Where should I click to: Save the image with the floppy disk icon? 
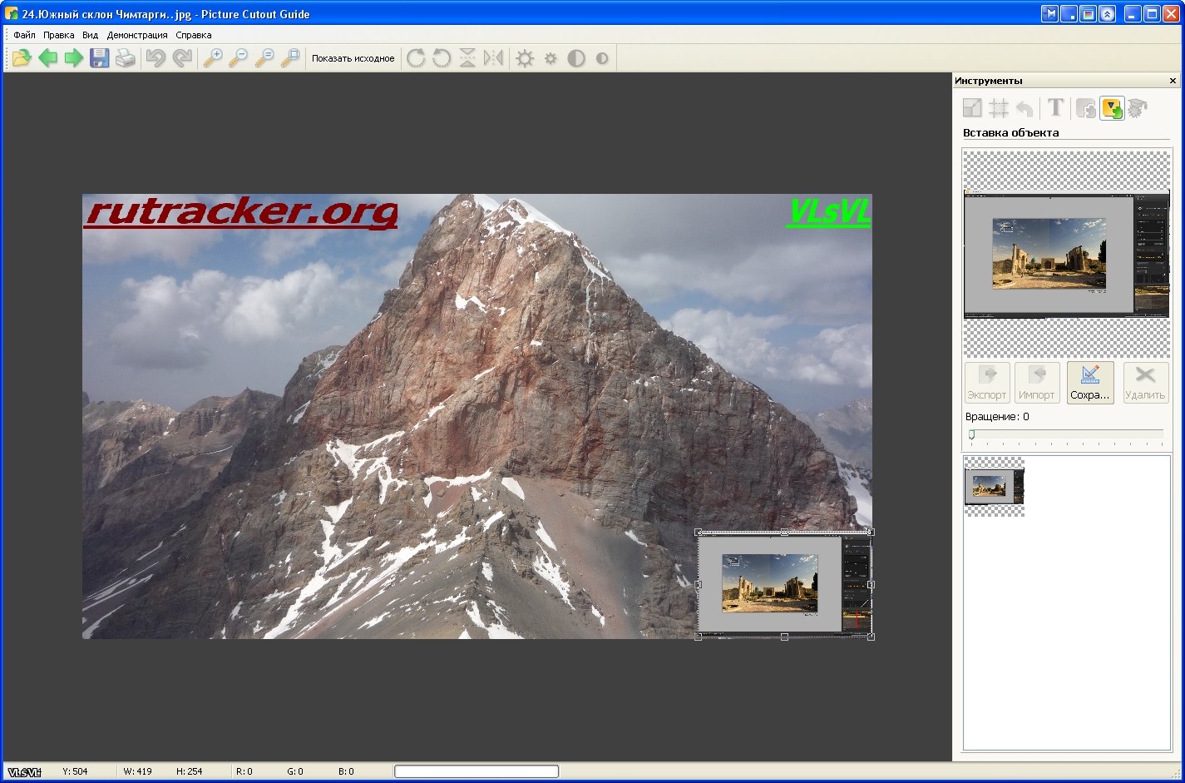[x=100, y=58]
